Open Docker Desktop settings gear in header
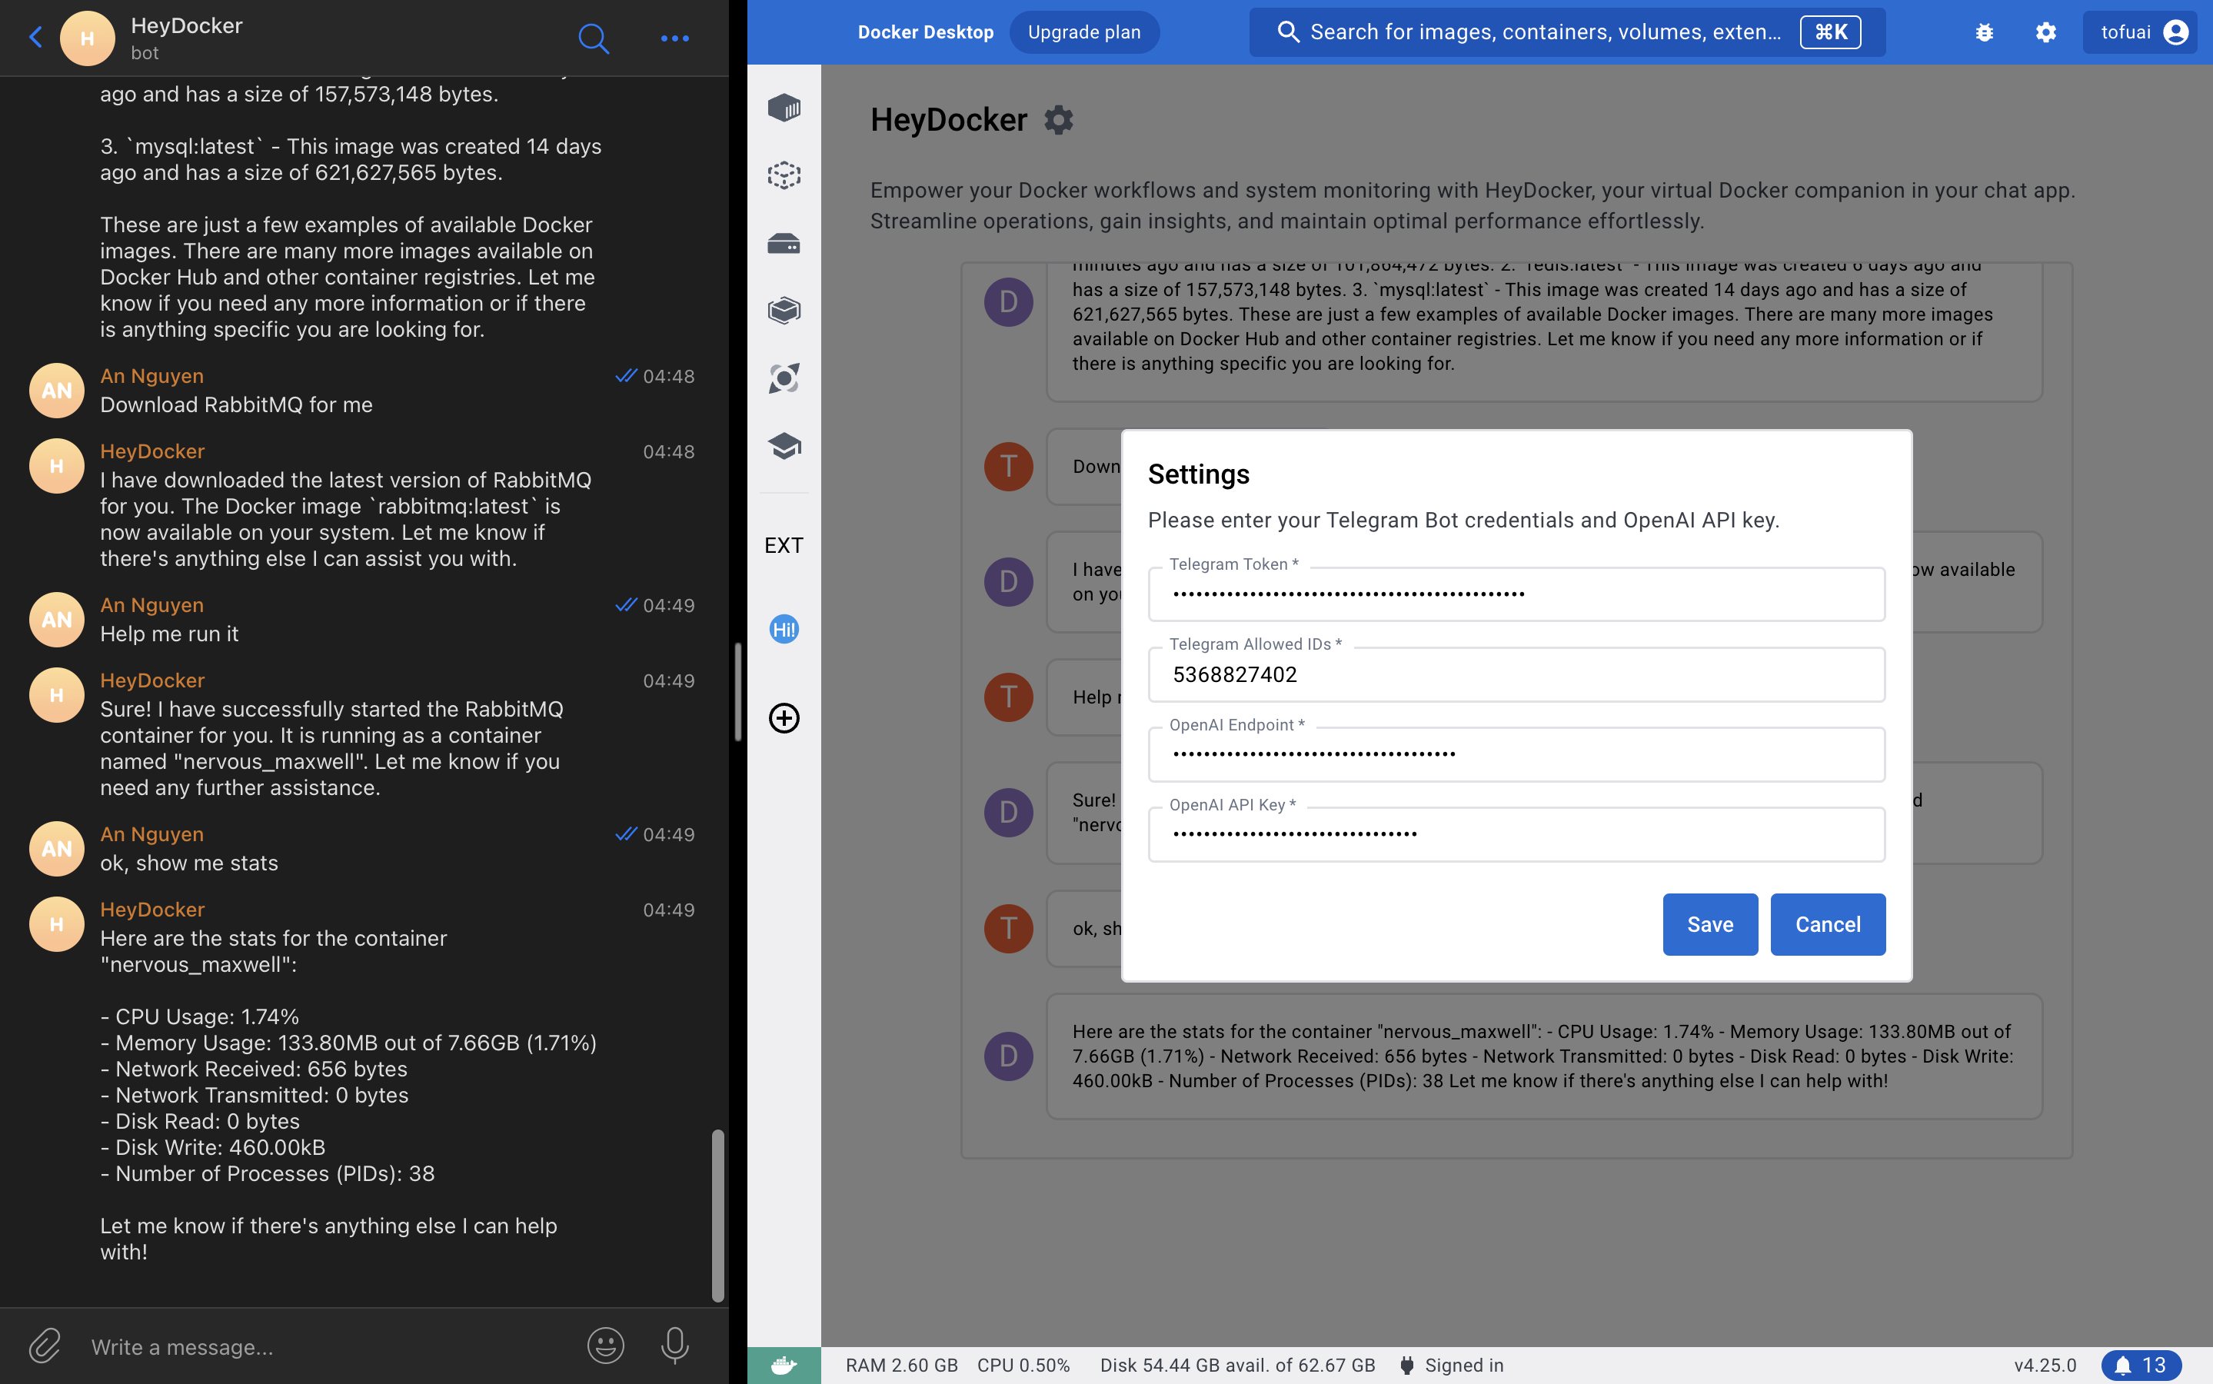Image resolution: width=2213 pixels, height=1384 pixels. (2045, 33)
